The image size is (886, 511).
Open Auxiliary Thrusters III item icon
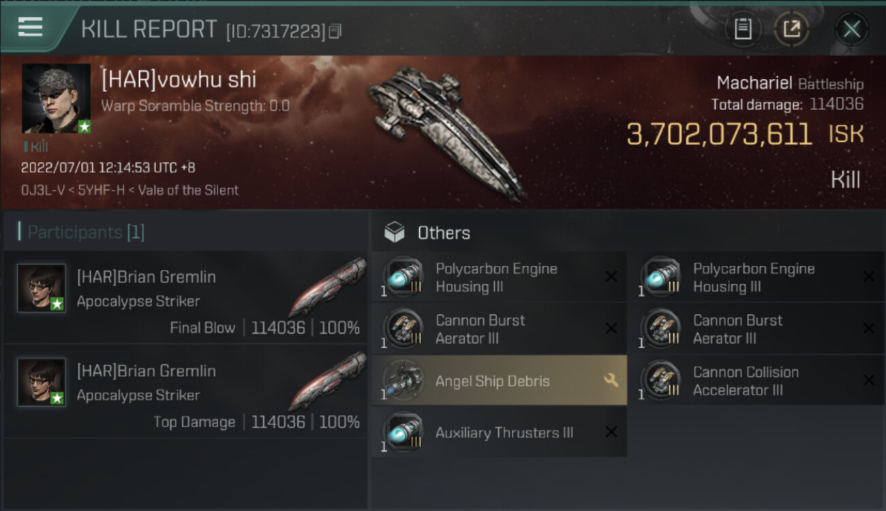(x=403, y=433)
